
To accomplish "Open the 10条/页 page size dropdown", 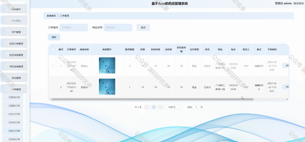I will [x=173, y=107].
